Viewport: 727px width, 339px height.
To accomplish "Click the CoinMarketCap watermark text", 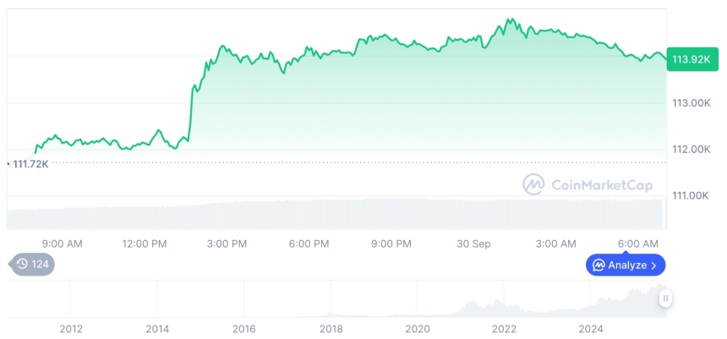I will pos(601,184).
